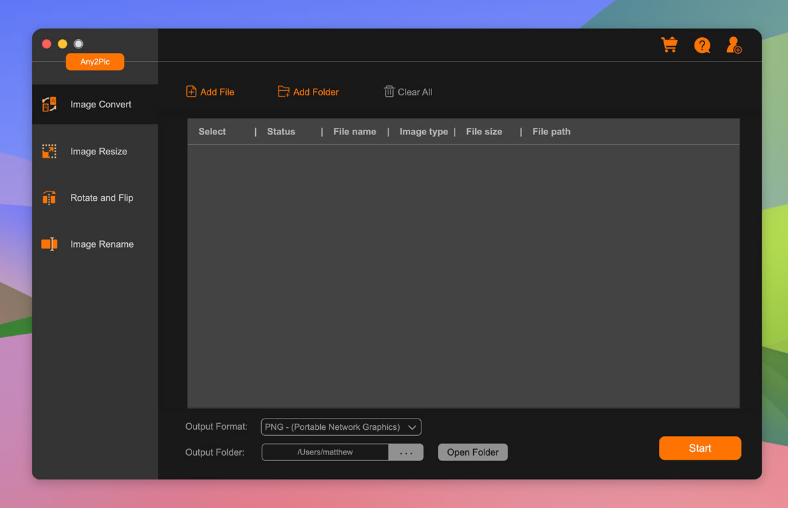Click the Select column header

click(x=211, y=131)
